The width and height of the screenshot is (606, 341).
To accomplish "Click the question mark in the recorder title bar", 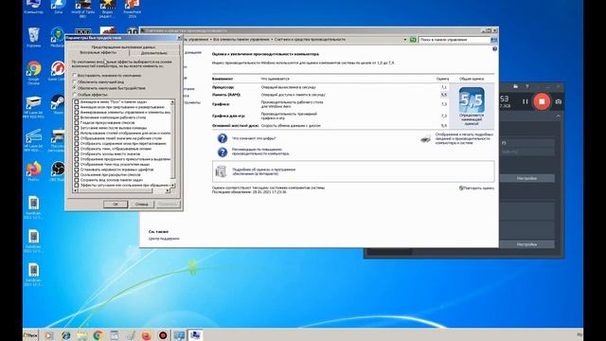I will click(x=526, y=86).
